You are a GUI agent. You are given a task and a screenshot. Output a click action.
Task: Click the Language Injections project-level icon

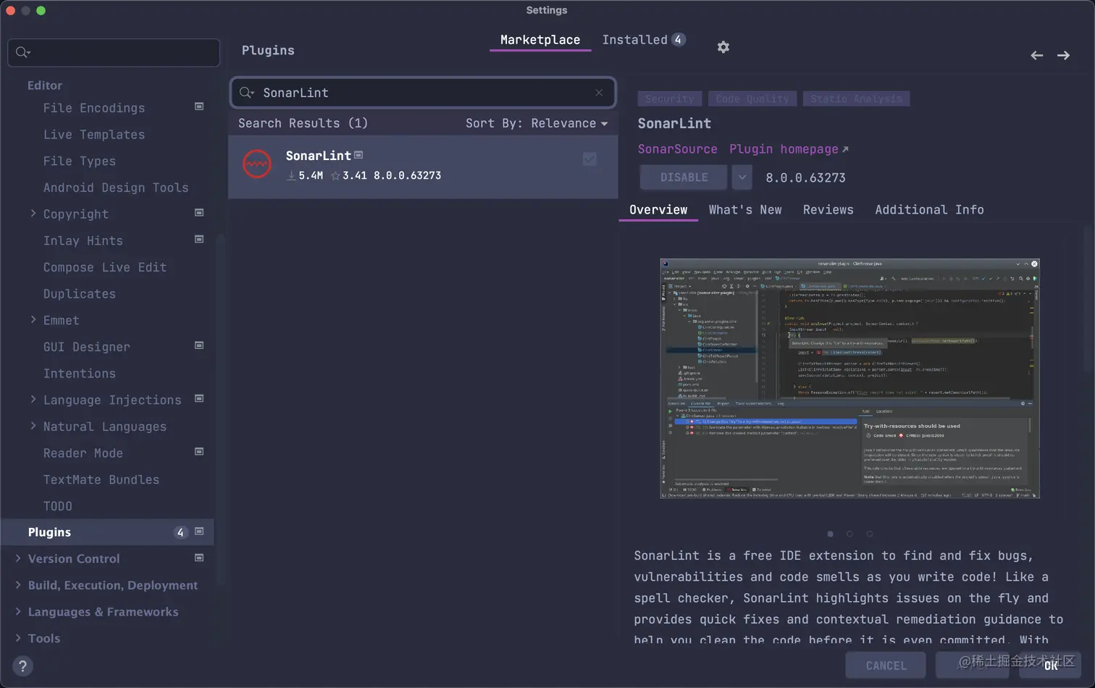[199, 398]
